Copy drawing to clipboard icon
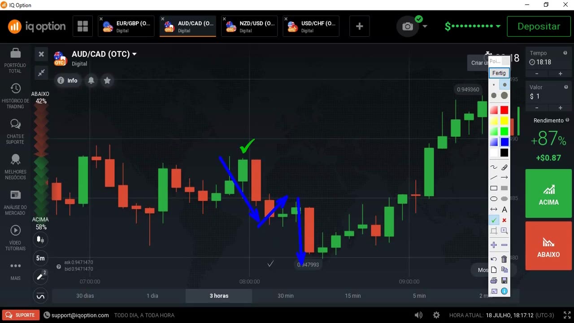Screen dimensions: 574x323 pos(504,270)
